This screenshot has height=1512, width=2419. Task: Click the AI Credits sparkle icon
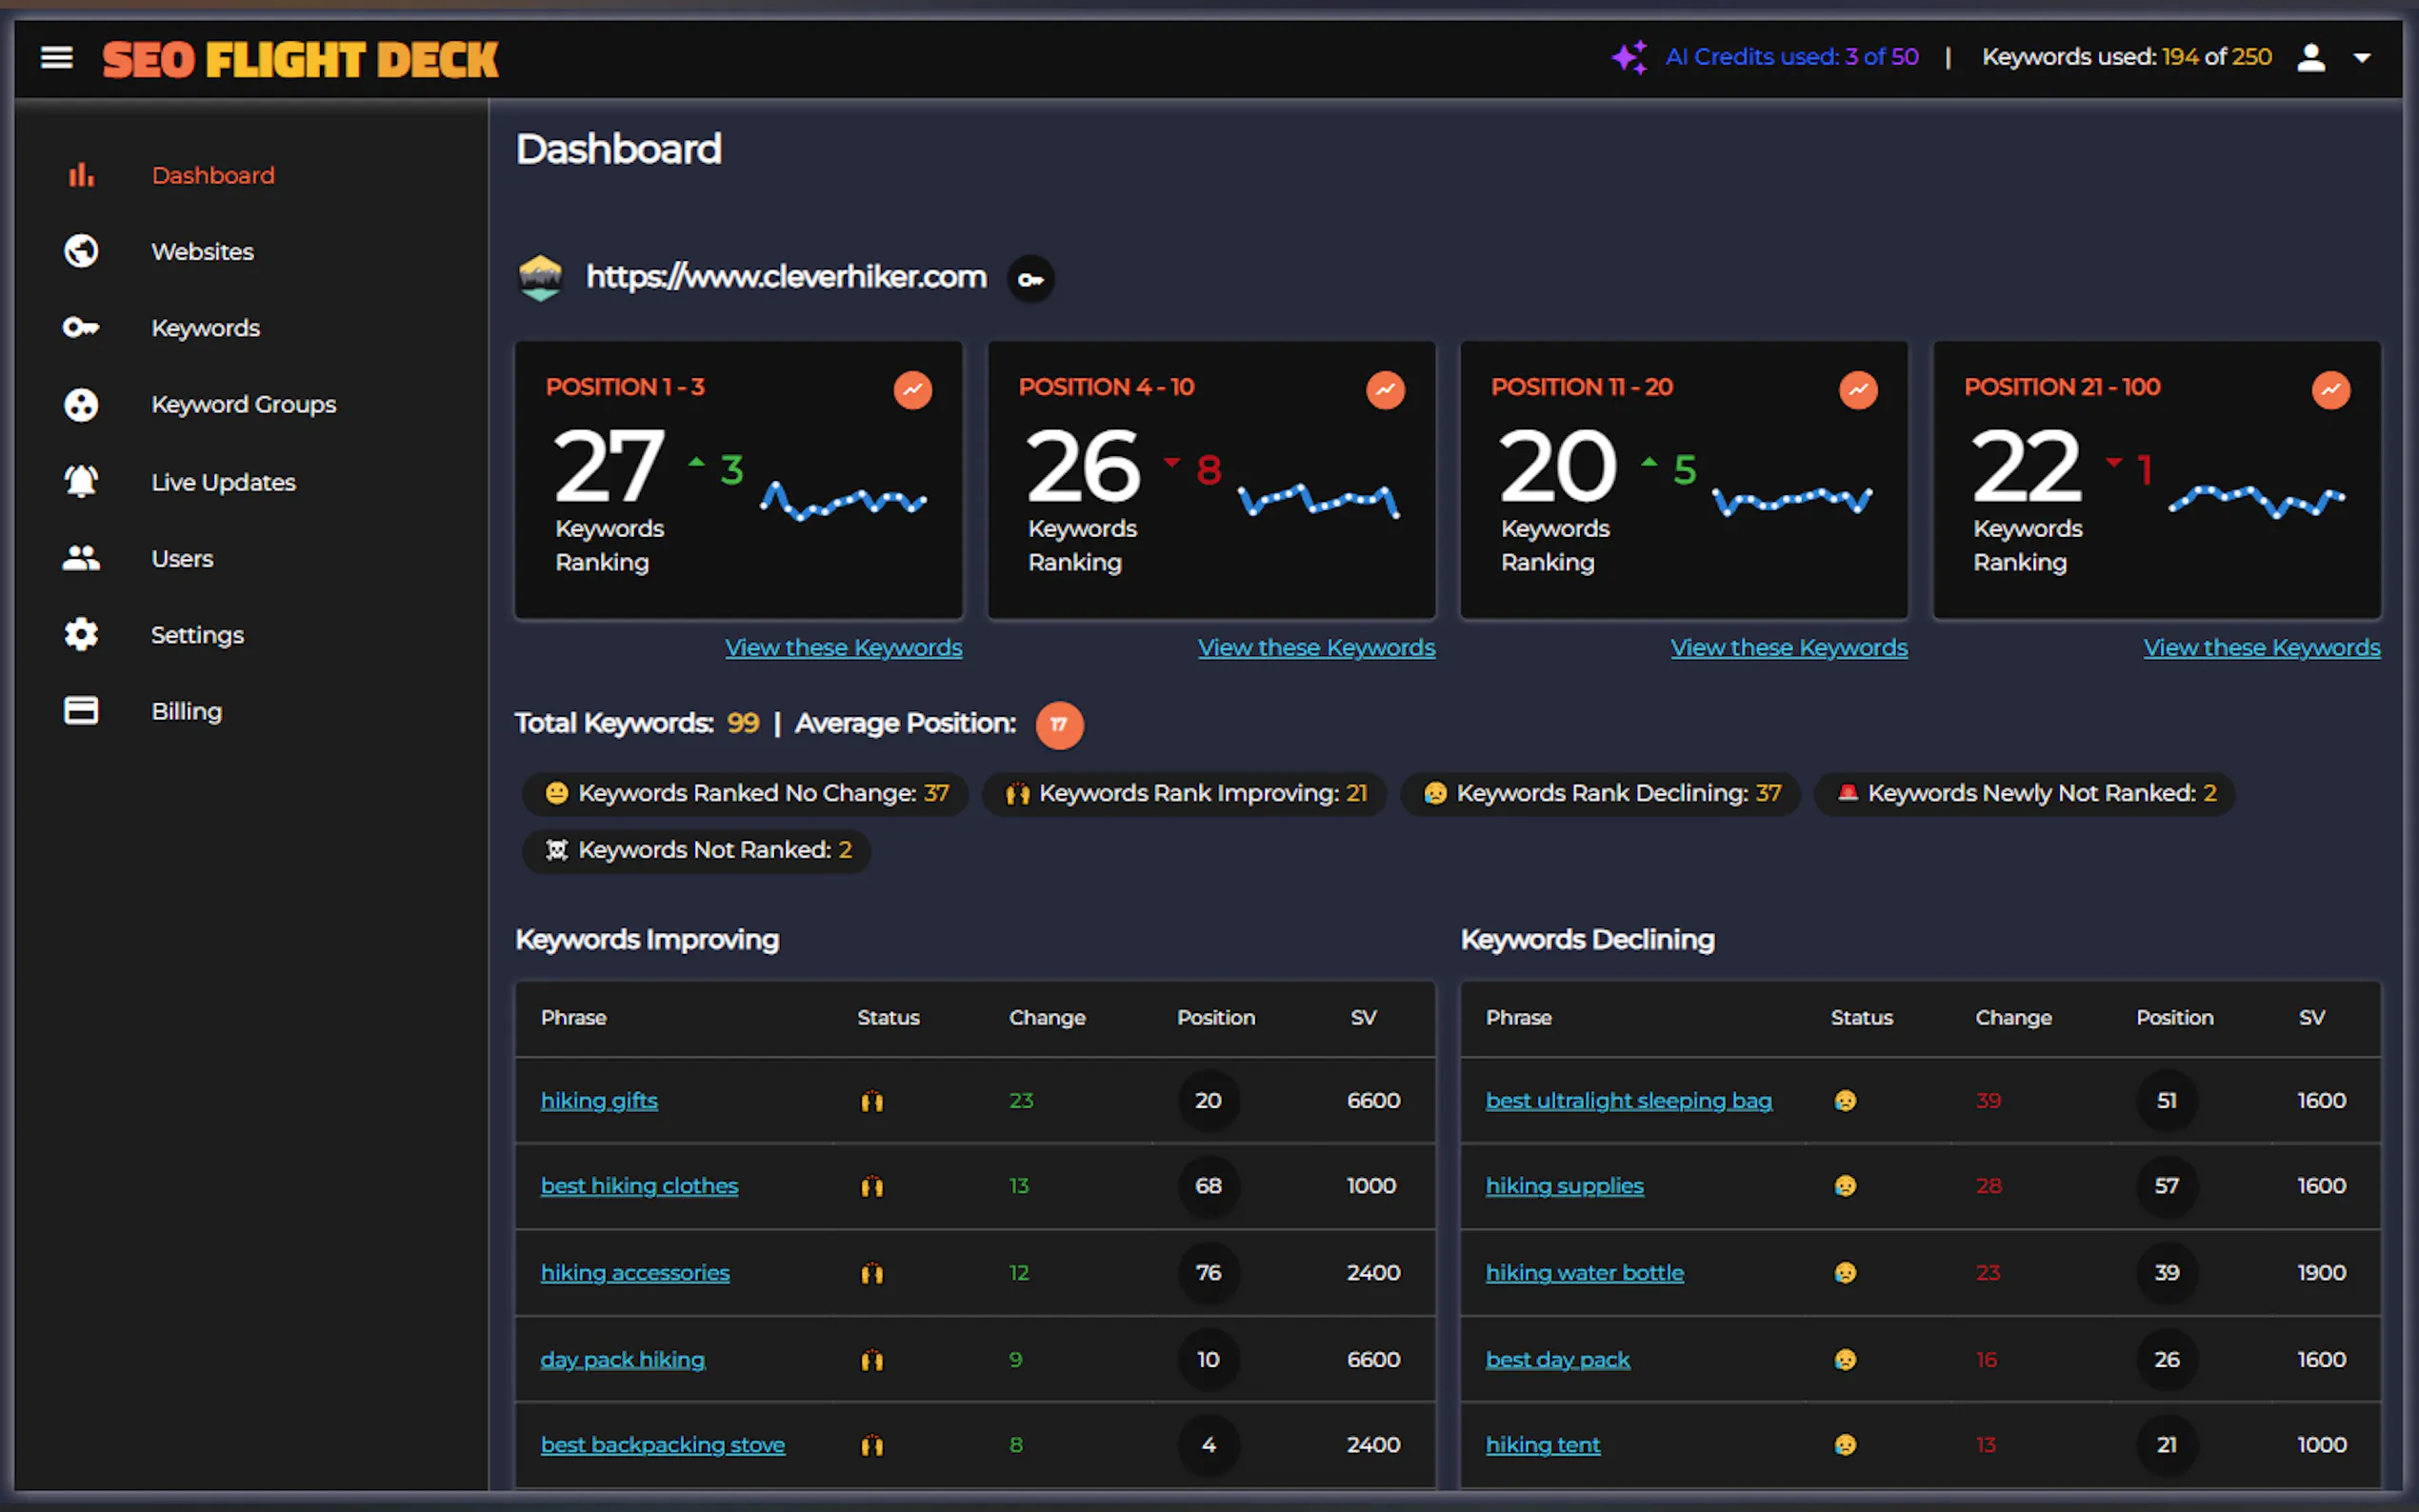coord(1629,58)
